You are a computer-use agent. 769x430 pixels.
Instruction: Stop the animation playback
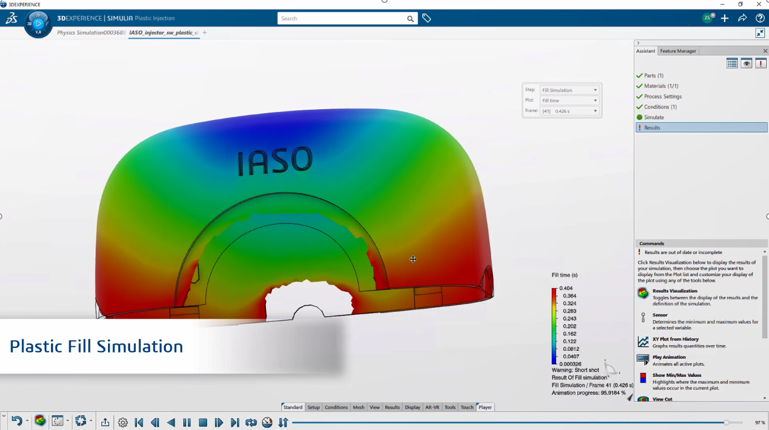pyautogui.click(x=203, y=422)
